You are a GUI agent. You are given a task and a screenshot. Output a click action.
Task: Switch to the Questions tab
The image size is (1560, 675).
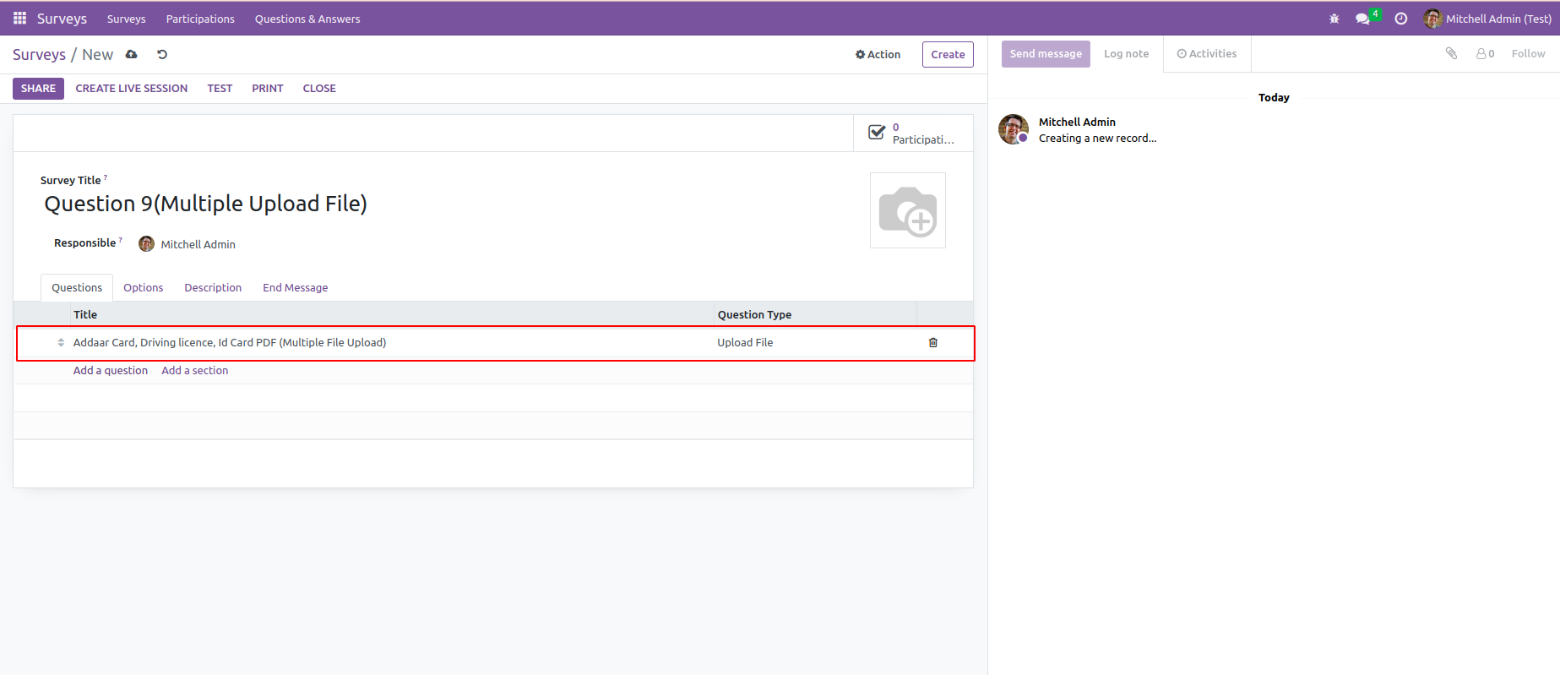[x=77, y=287]
